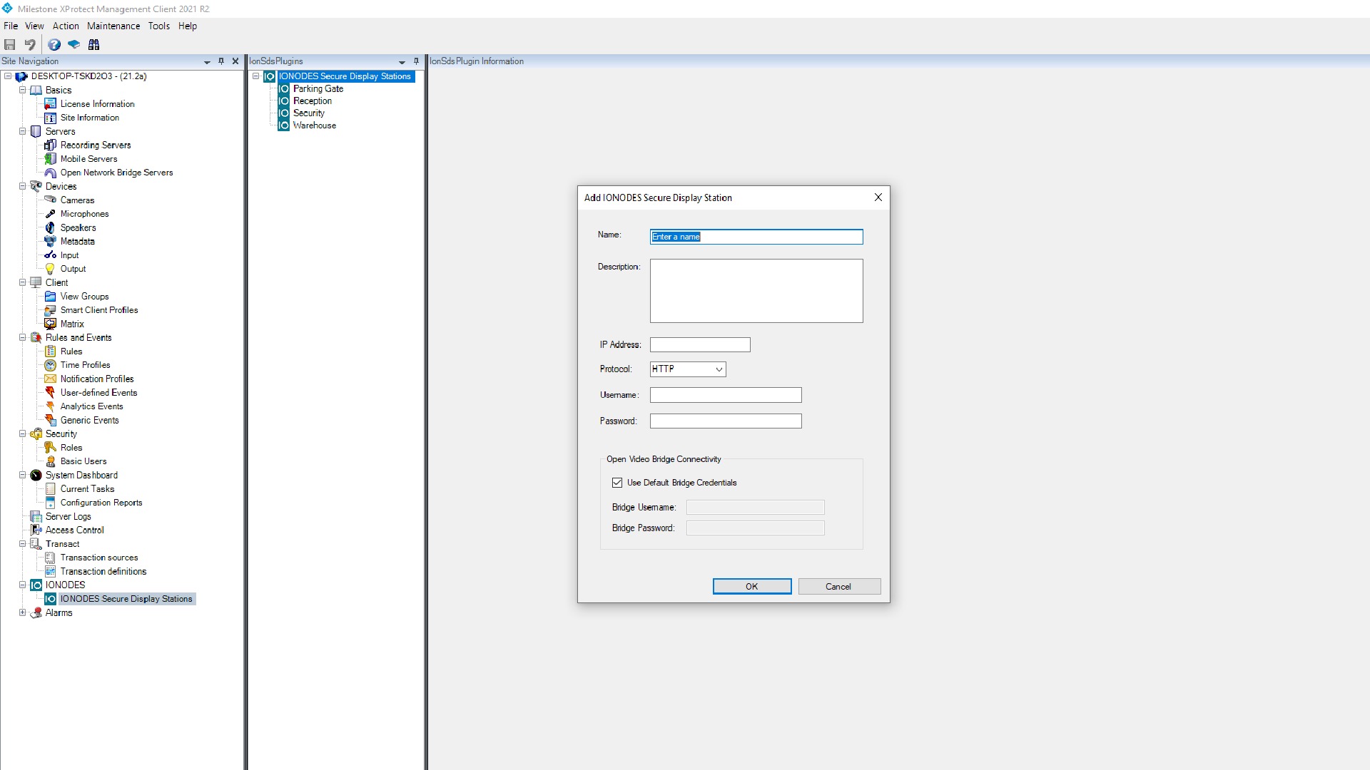The width and height of the screenshot is (1370, 770).
Task: Click the Roles keys icon
Action: pyautogui.click(x=51, y=448)
